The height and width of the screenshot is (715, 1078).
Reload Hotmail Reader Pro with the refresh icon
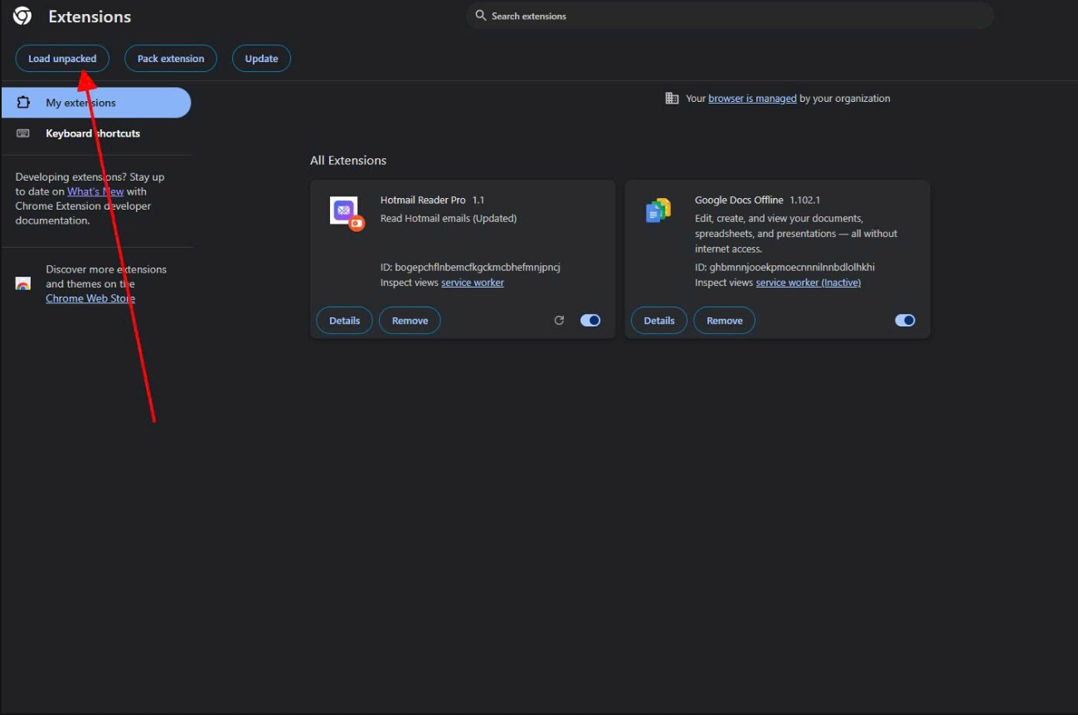tap(559, 320)
